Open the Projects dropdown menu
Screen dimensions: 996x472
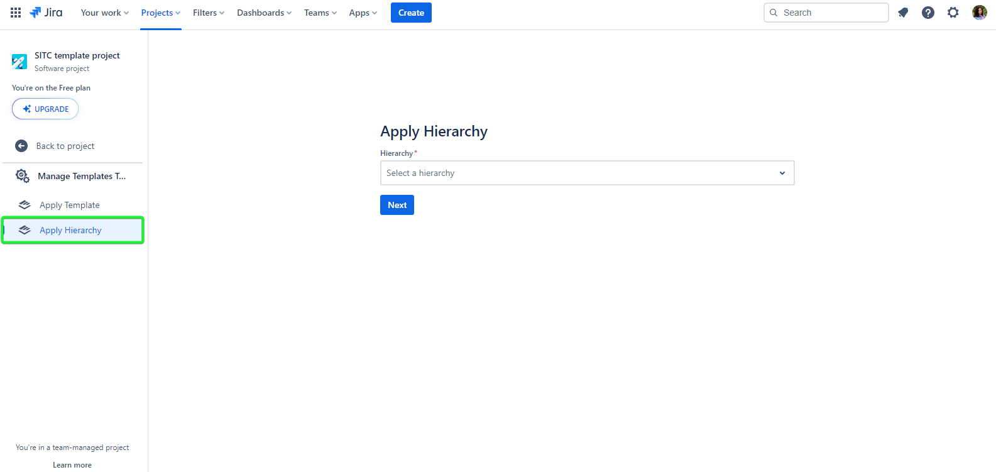(160, 13)
